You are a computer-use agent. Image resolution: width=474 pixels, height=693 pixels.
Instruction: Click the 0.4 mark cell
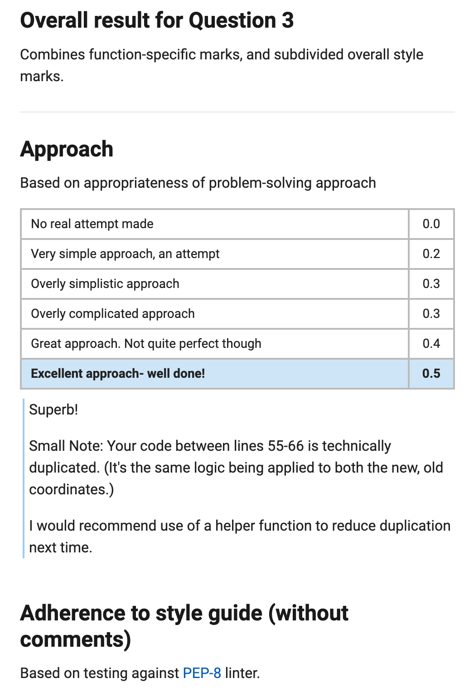(x=431, y=344)
